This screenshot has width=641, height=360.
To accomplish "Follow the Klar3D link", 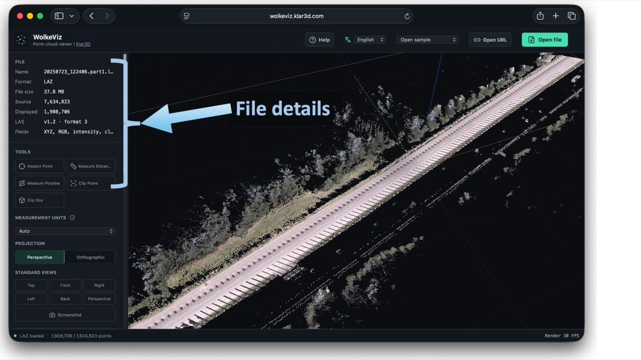I will [x=83, y=44].
